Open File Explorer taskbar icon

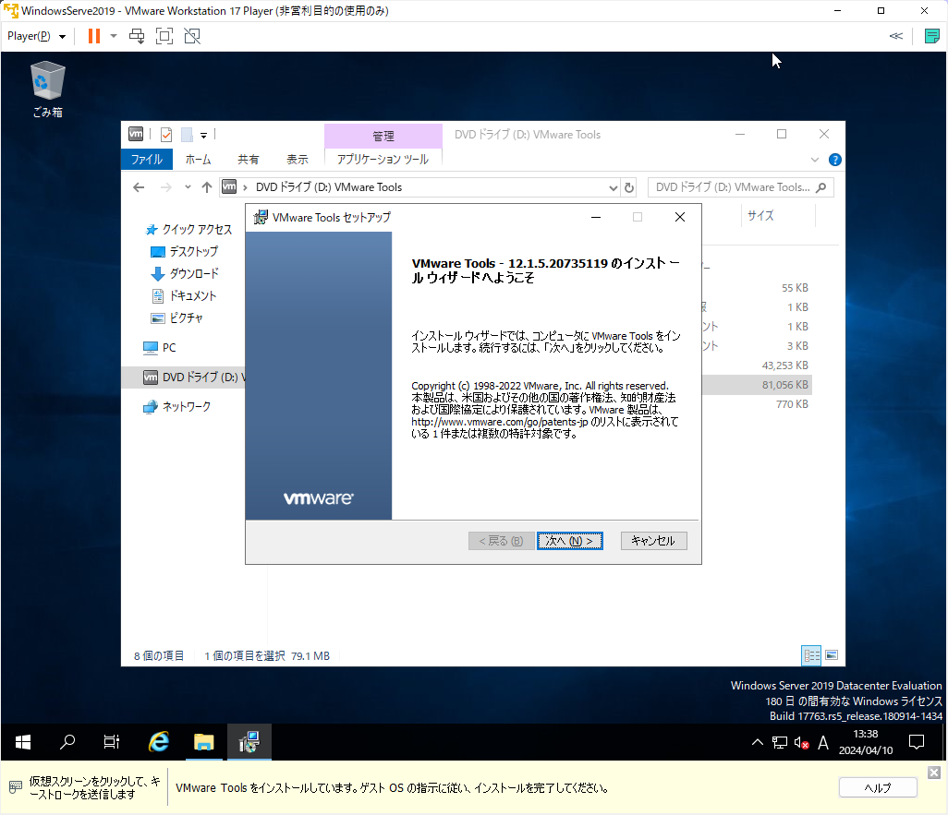[x=204, y=742]
